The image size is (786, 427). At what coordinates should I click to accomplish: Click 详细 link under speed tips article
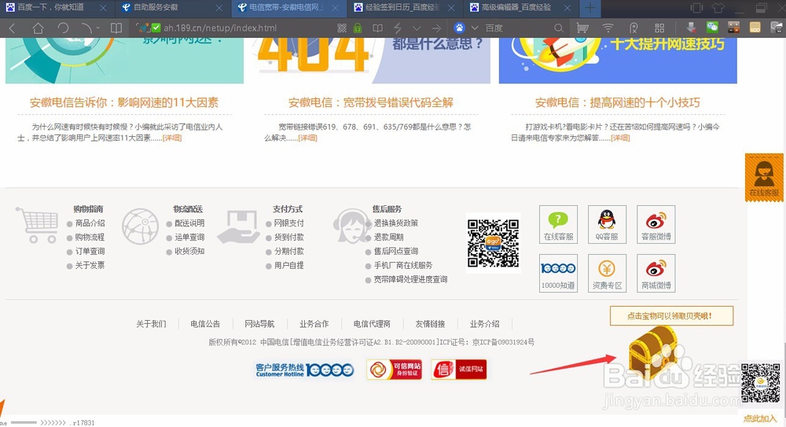pos(620,138)
